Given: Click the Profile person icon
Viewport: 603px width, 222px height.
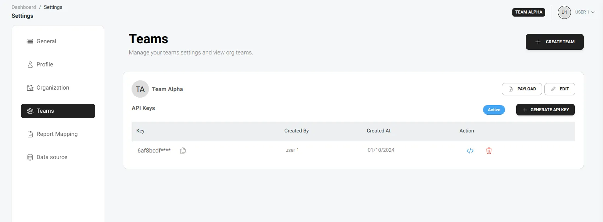Looking at the screenshot, I should [x=30, y=64].
